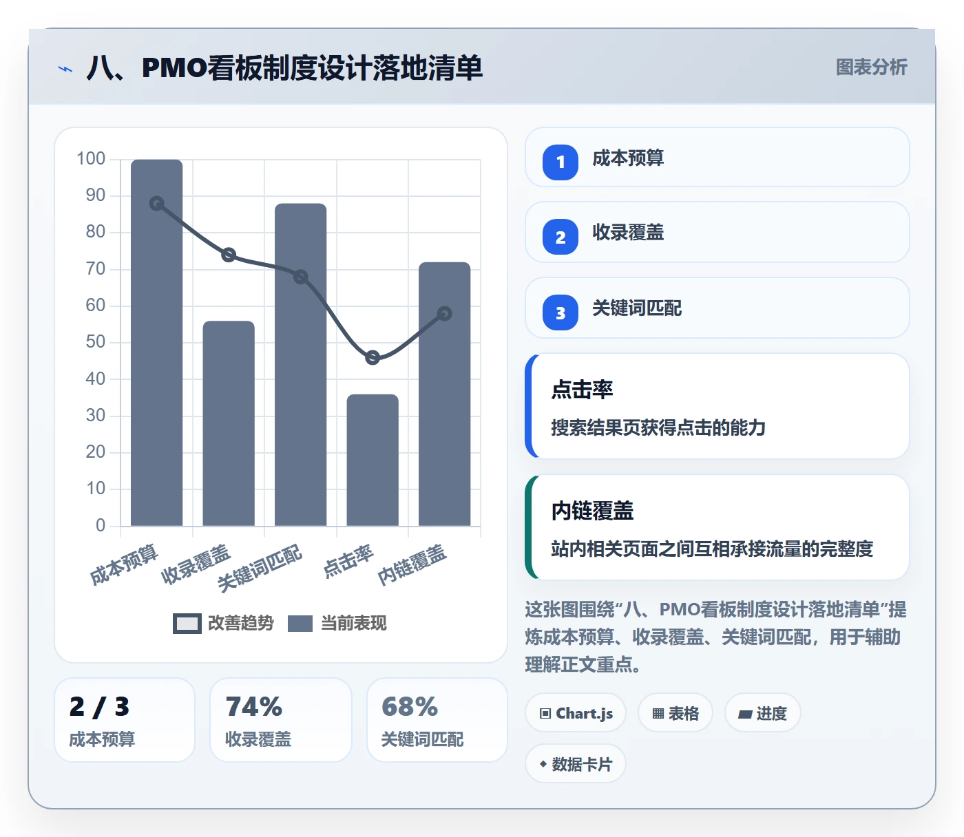Click the trend line point above 成本预算
This screenshot has width=964, height=837.
[157, 204]
